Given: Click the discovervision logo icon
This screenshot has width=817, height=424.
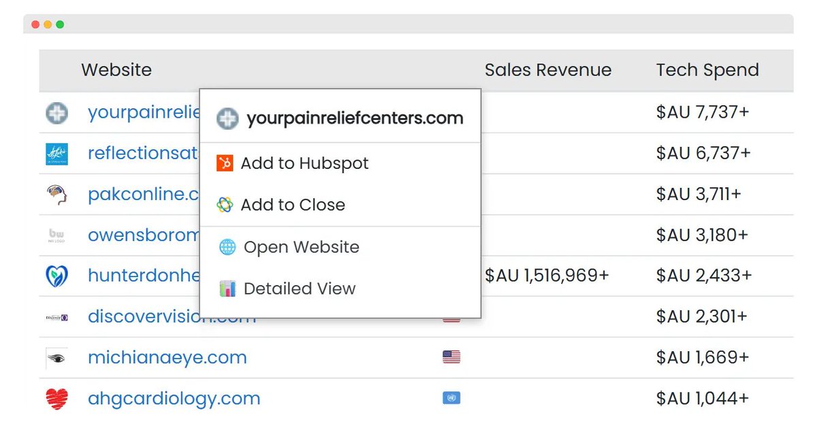Looking at the screenshot, I should tap(57, 317).
